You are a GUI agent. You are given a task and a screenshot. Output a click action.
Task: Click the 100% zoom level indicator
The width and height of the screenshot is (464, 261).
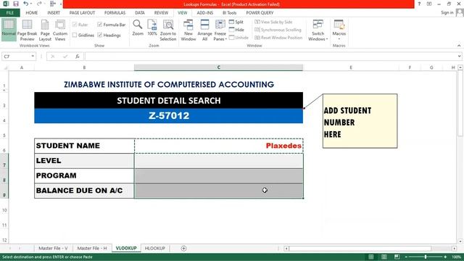pyautogui.click(x=456, y=257)
